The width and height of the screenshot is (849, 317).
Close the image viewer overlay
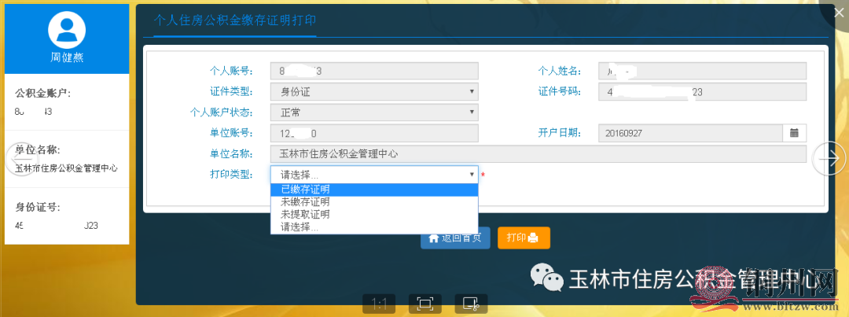tap(838, 8)
